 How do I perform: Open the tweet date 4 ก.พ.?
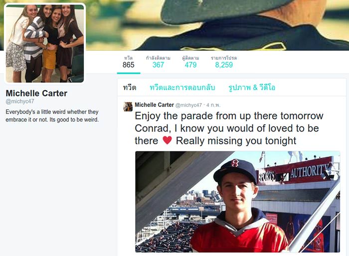click(213, 105)
